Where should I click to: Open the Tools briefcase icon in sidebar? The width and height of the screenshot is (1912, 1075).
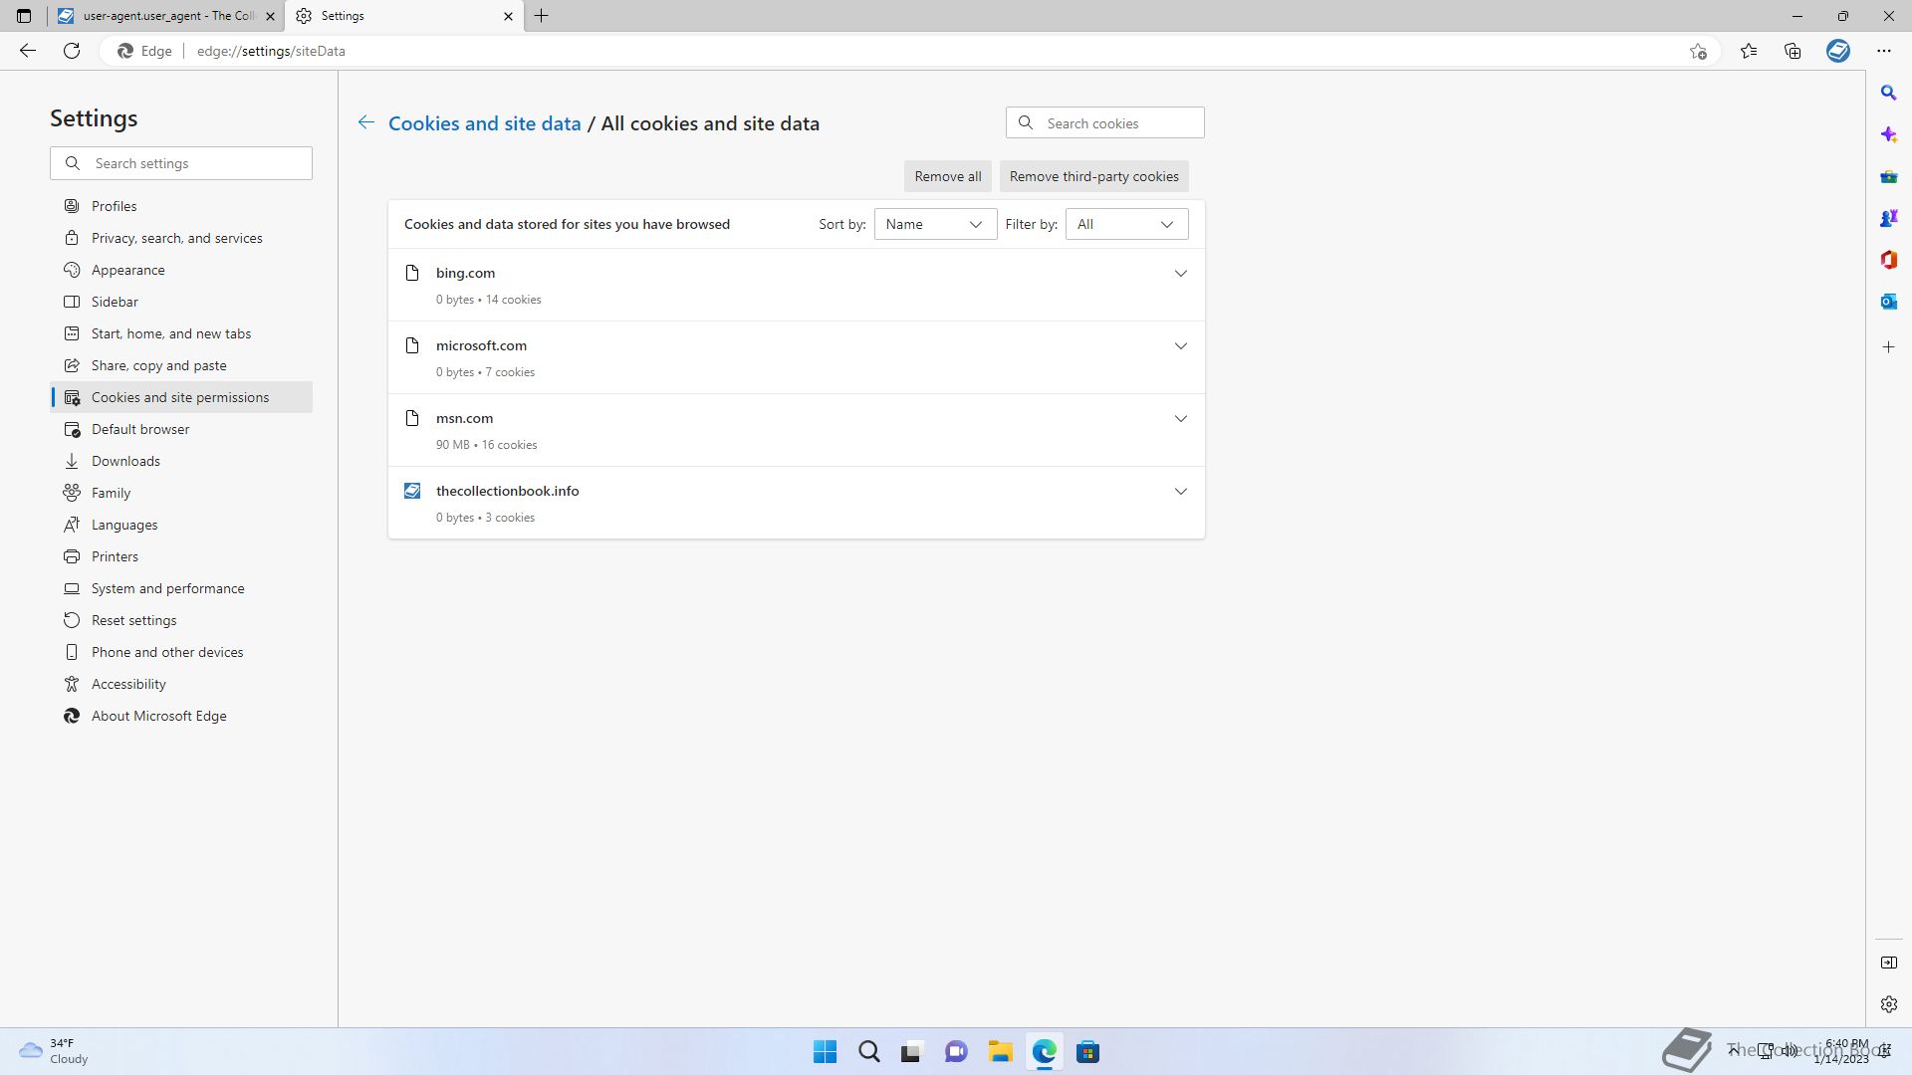tap(1888, 176)
